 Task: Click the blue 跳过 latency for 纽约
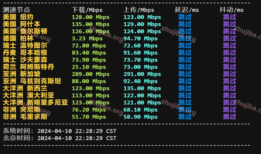click(185, 17)
